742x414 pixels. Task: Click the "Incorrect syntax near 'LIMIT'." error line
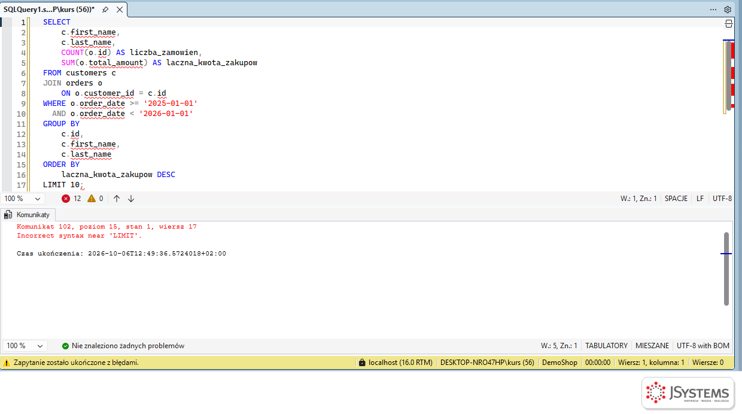coord(80,236)
